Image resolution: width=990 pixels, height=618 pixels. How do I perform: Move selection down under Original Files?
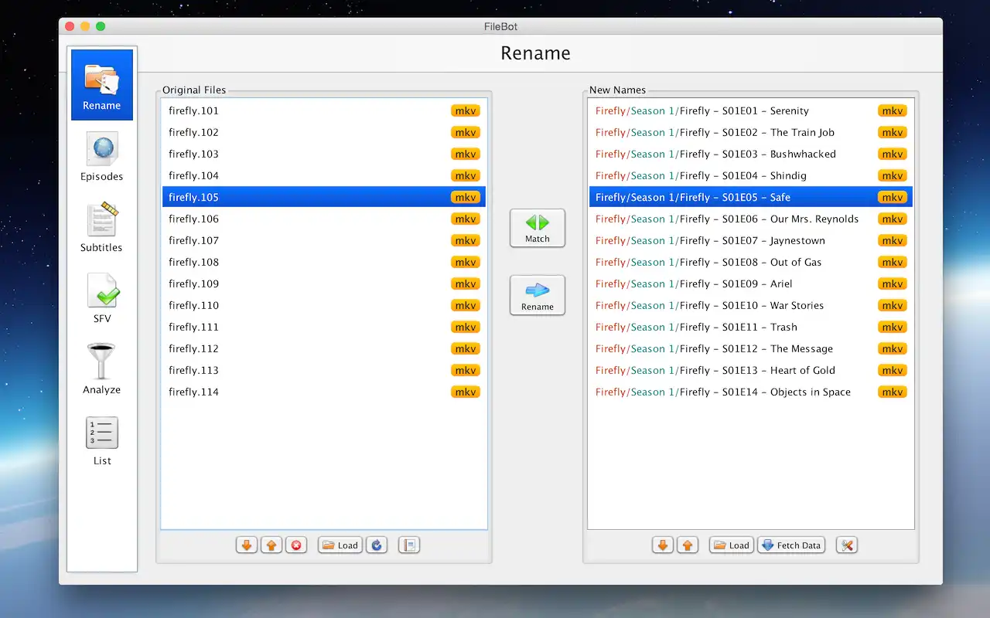(x=247, y=545)
